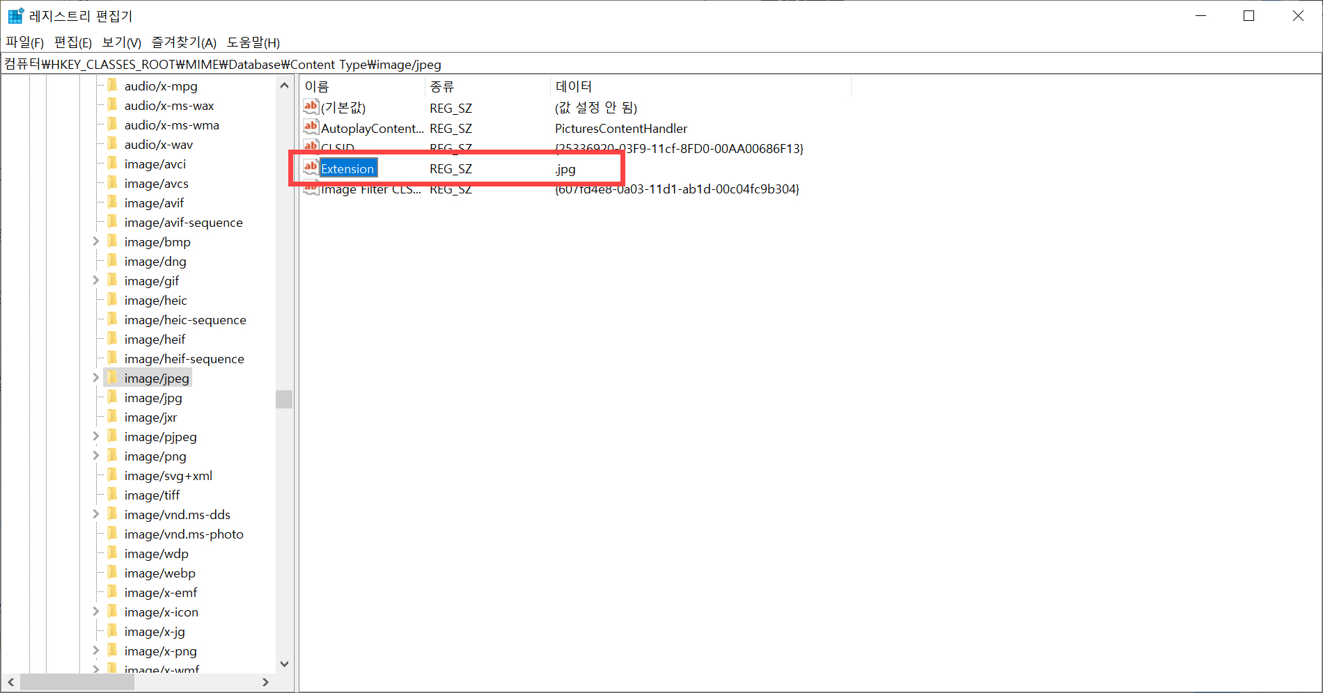Click the tree horizontal scroll right arrow
The width and height of the screenshot is (1323, 693).
(265, 682)
